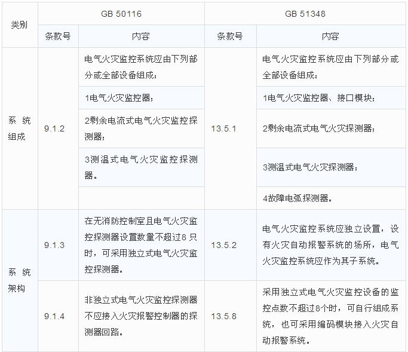The height and width of the screenshot is (352, 408).
Task: Click clause number 13.5.8
Action: click(x=231, y=316)
